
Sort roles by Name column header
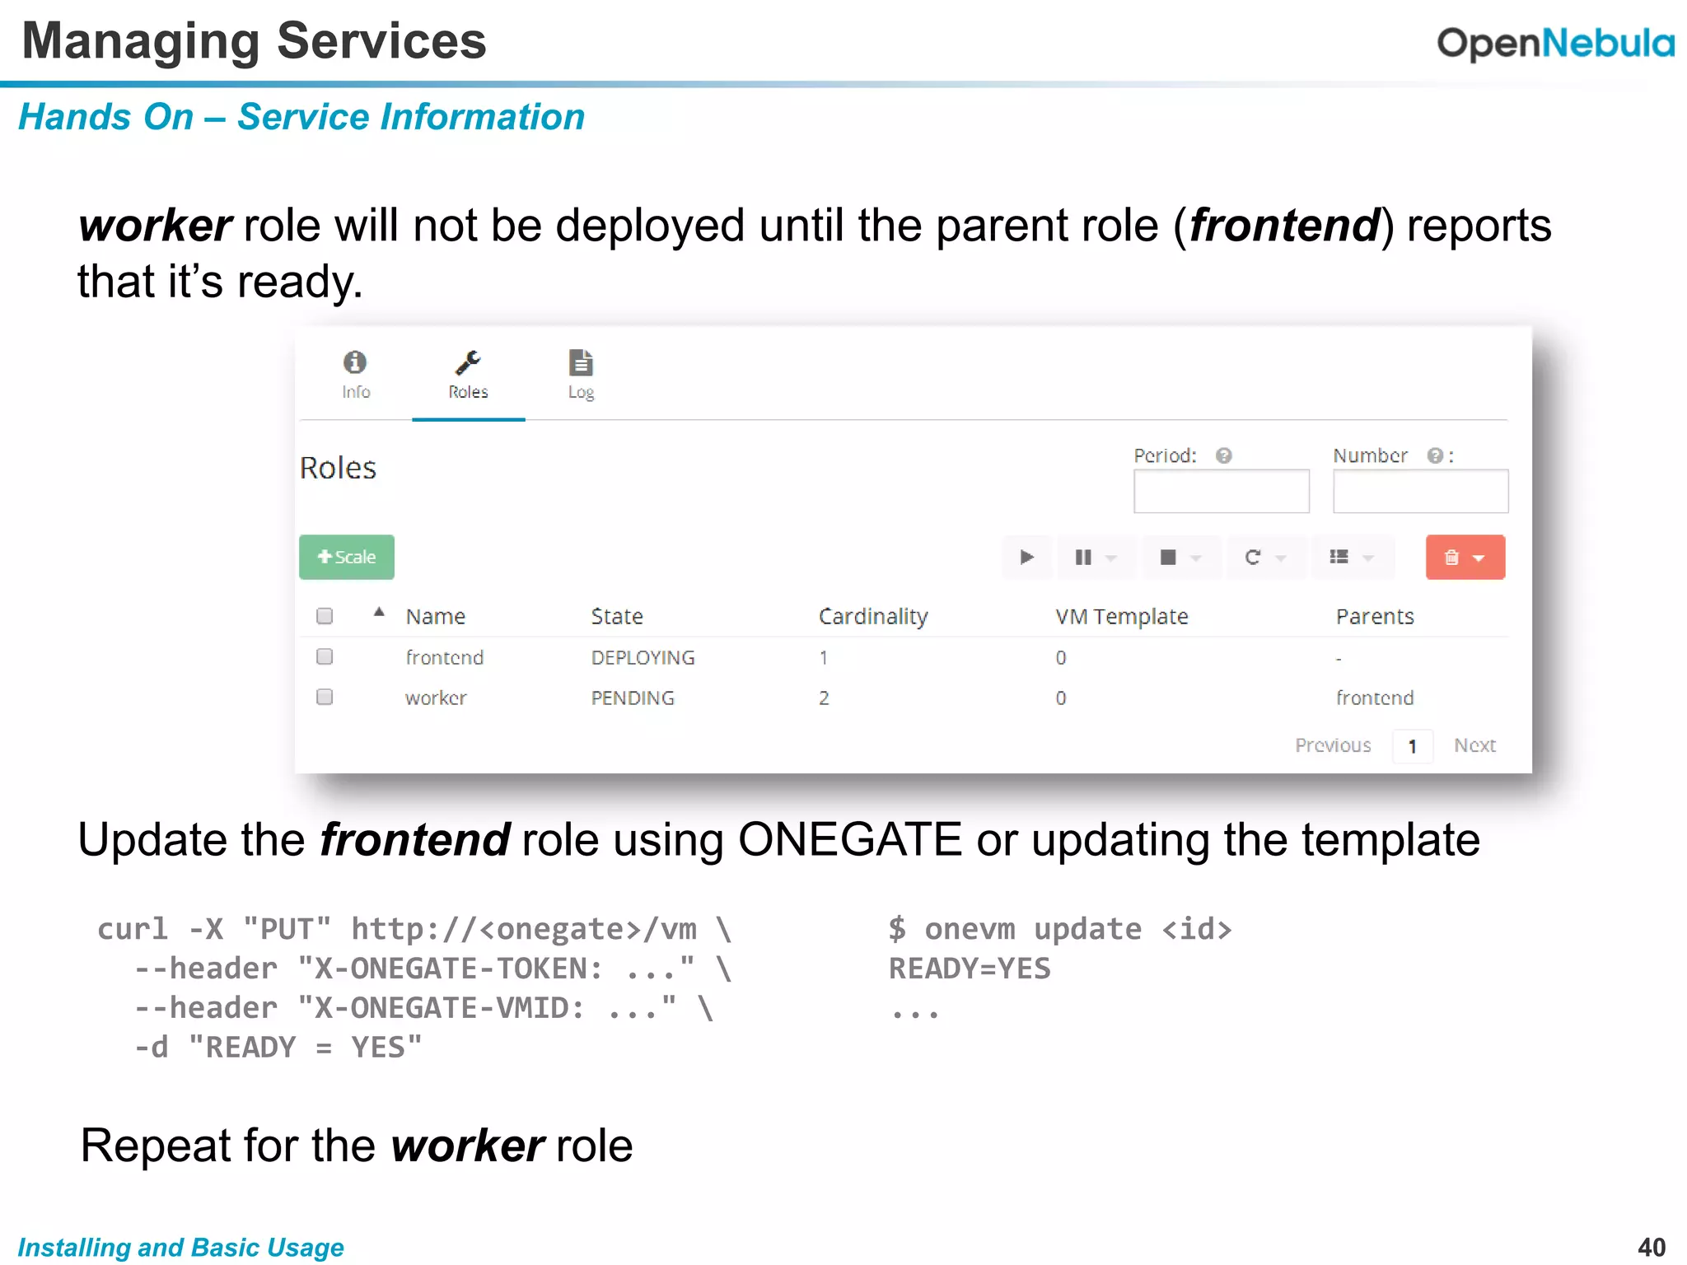coord(436,616)
